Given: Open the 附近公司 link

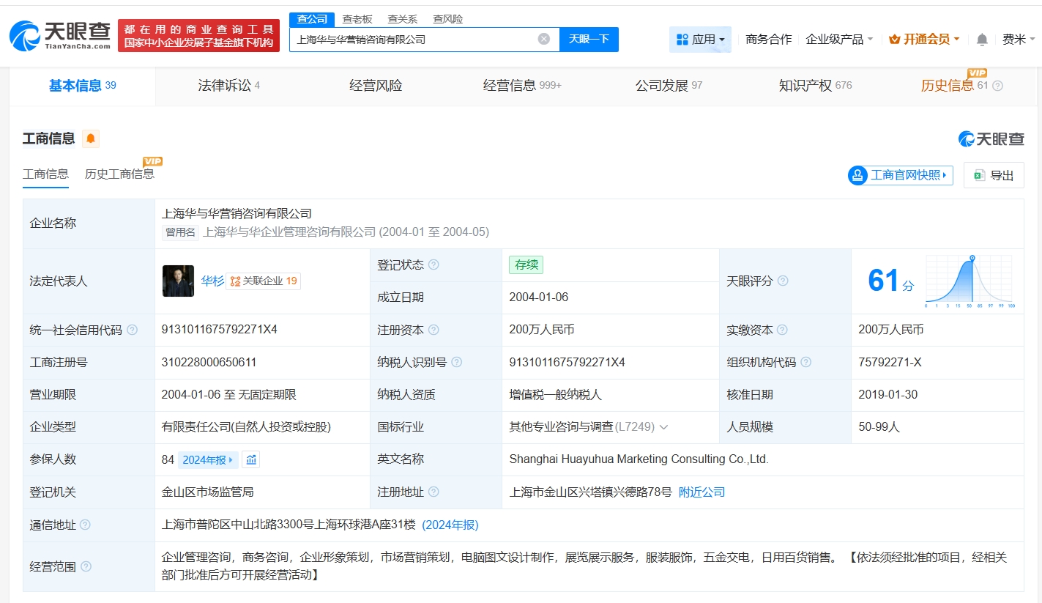Looking at the screenshot, I should click(x=702, y=492).
